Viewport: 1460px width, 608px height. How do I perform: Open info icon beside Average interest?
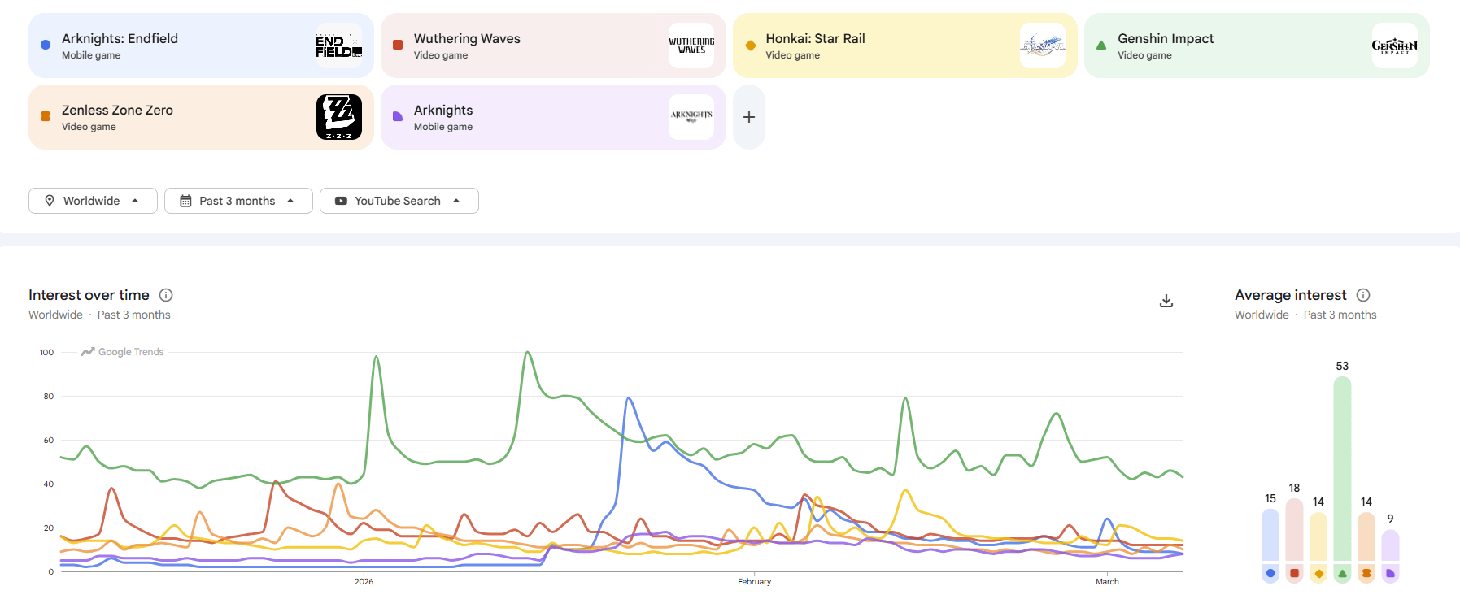coord(1363,295)
